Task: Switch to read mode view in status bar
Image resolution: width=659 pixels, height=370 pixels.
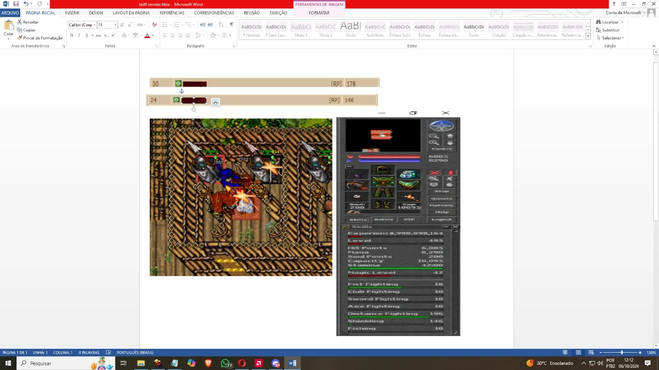Action: tap(565, 352)
